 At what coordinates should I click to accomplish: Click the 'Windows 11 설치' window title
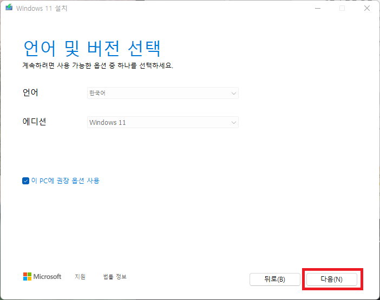(x=42, y=8)
